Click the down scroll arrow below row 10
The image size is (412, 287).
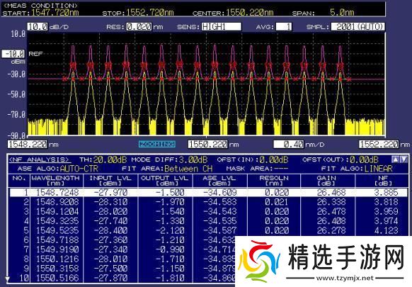pyautogui.click(x=7, y=278)
